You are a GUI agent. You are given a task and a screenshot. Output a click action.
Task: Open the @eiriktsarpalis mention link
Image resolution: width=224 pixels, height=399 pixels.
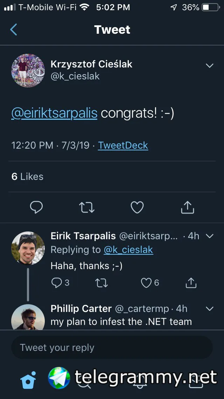coord(54,113)
